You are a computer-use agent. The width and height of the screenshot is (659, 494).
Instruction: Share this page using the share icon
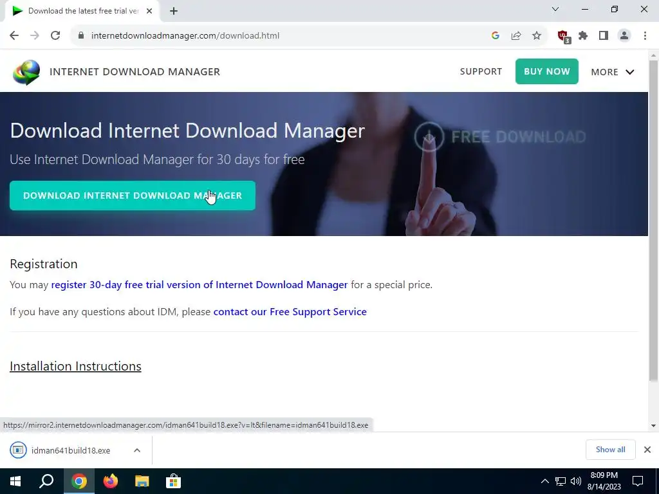(x=516, y=36)
